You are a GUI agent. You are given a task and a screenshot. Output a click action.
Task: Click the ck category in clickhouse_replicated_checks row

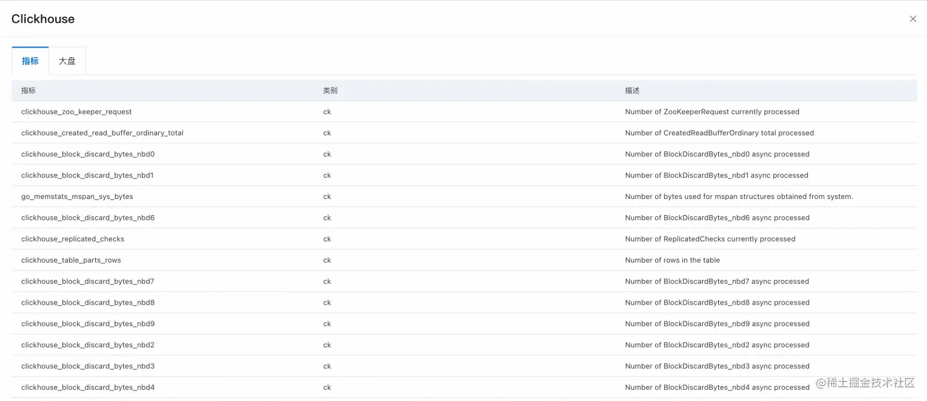coord(327,239)
